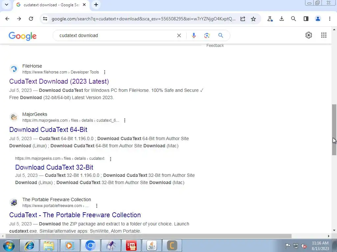Image resolution: width=337 pixels, height=252 pixels.
Task: Click the m.majorgeeks.com cudatext_6 breadcrumb
Action: pos(71,120)
